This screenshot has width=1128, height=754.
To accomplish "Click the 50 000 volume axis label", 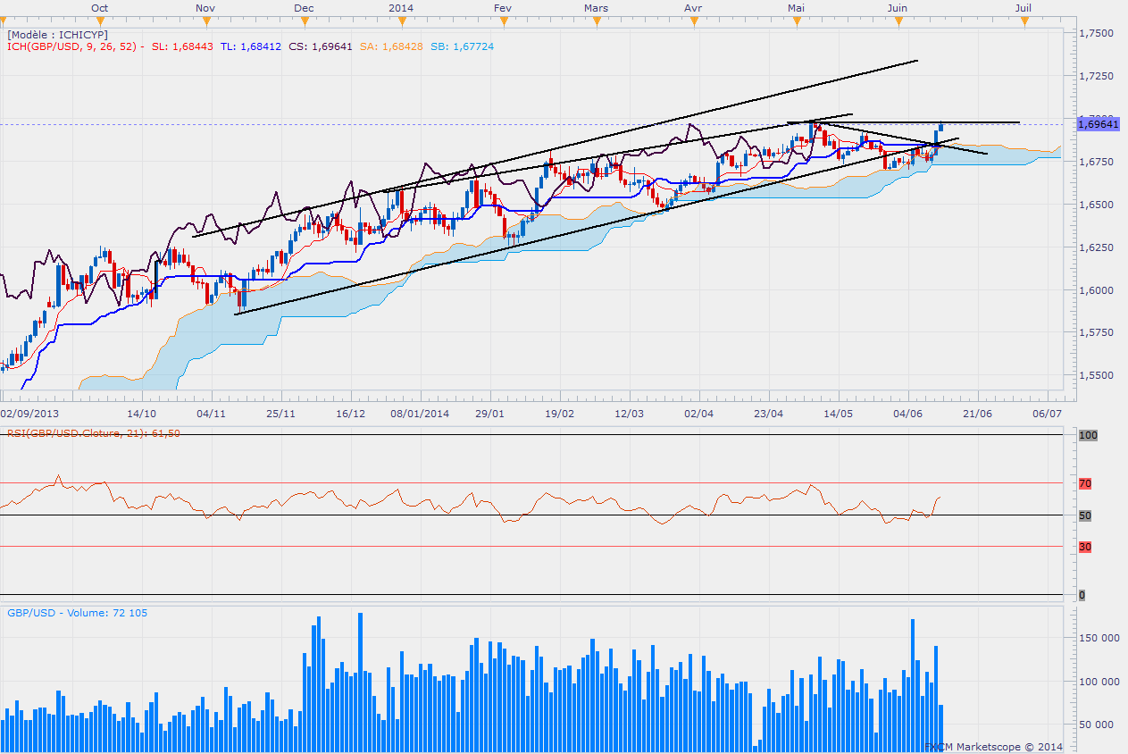I will tap(1099, 725).
